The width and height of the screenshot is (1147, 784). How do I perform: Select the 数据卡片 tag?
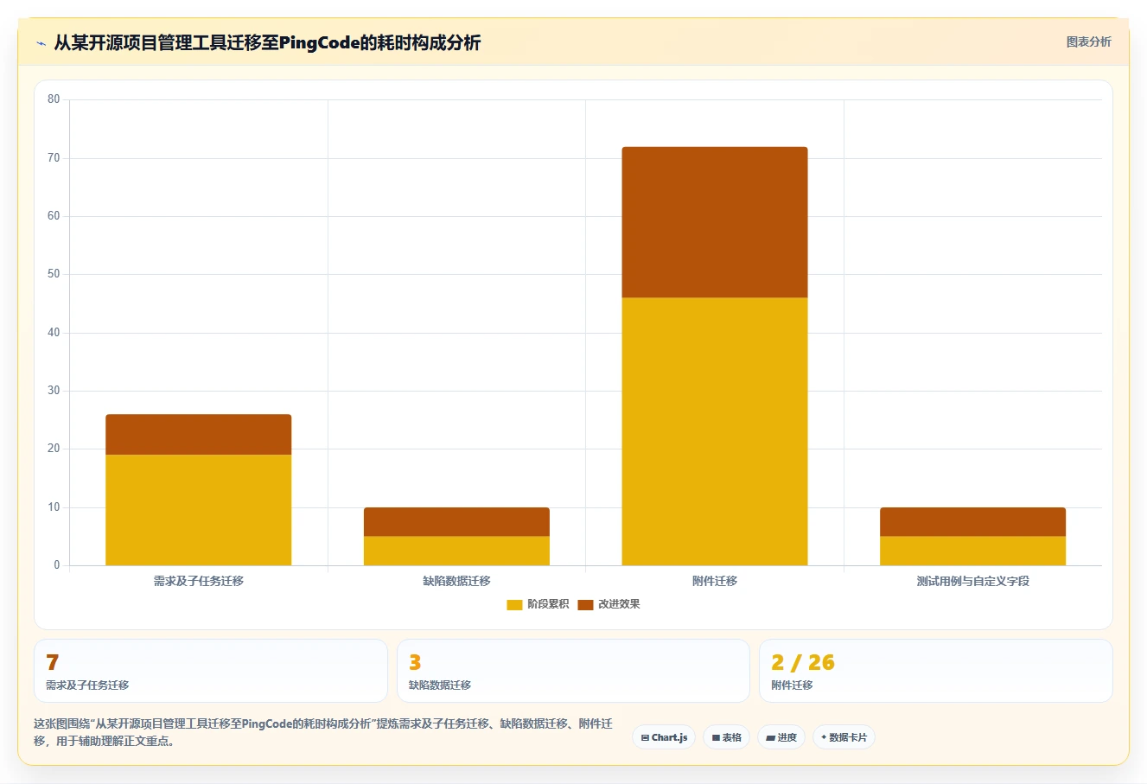click(844, 737)
